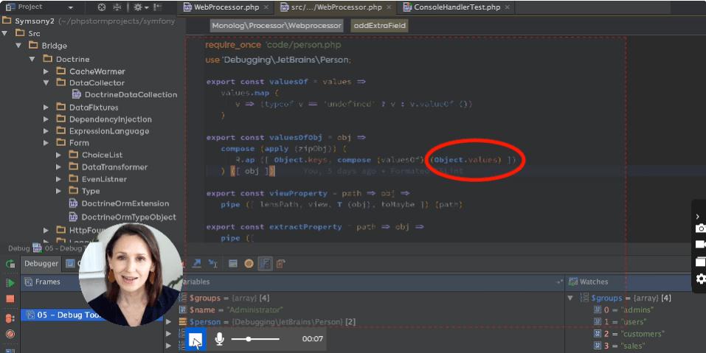The image size is (706, 353).
Task: Click the Debugger tab
Action: [x=41, y=264]
